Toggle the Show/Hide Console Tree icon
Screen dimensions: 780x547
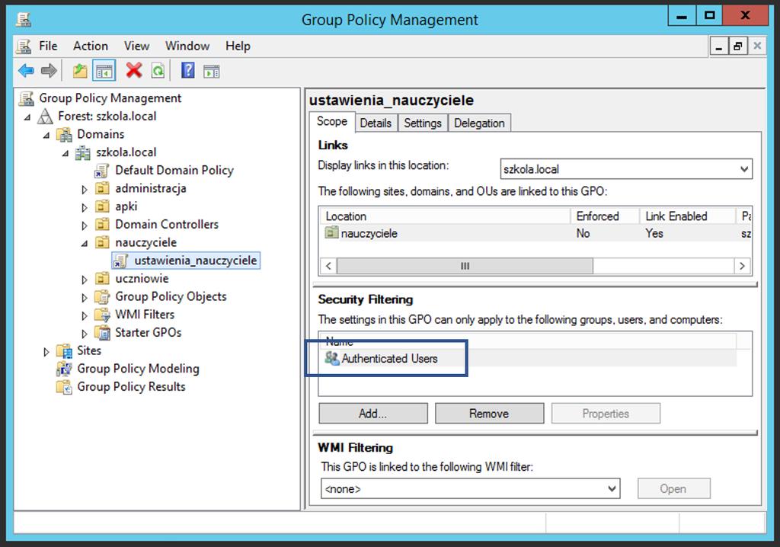104,71
